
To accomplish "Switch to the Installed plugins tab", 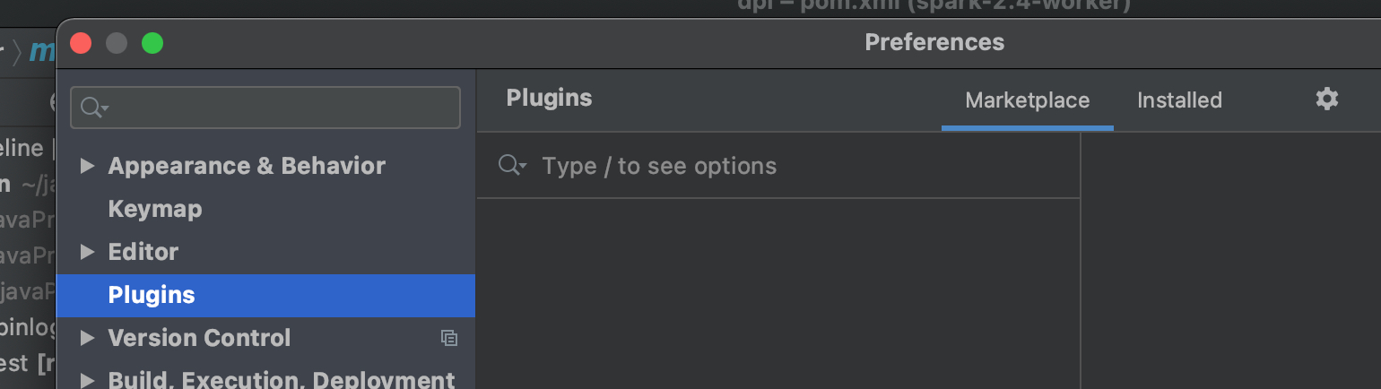I will click(x=1179, y=100).
